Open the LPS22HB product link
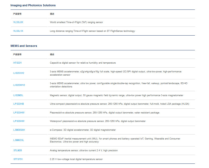Image resolution: width=209 pixels, height=168 pixels. 19,104
